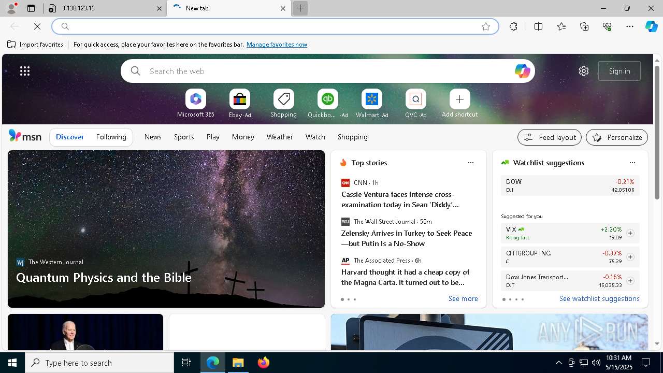Click See more top stories
The height and width of the screenshot is (373, 663).
(463, 298)
